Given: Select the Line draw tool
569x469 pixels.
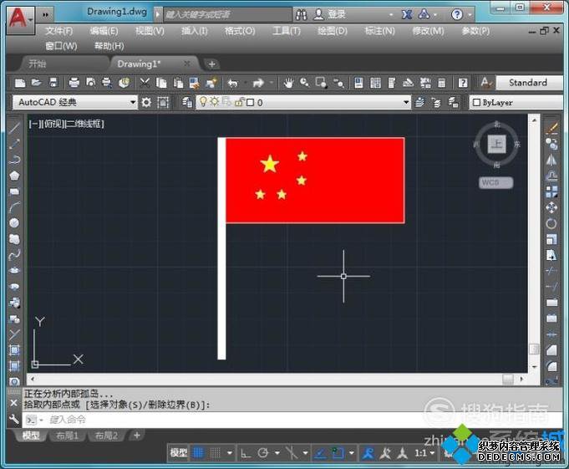Looking at the screenshot, I should (14, 128).
